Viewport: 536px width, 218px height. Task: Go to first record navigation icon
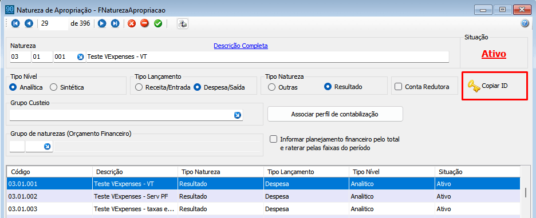click(x=15, y=23)
